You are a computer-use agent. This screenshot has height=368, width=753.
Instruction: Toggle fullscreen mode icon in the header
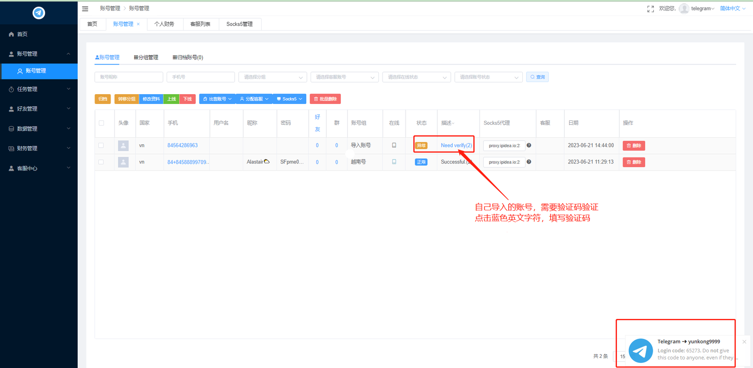(650, 9)
